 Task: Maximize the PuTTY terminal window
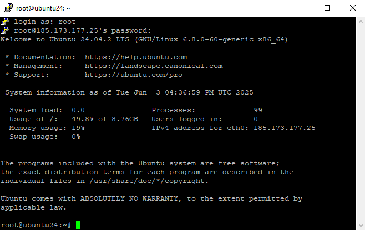(x=327, y=8)
